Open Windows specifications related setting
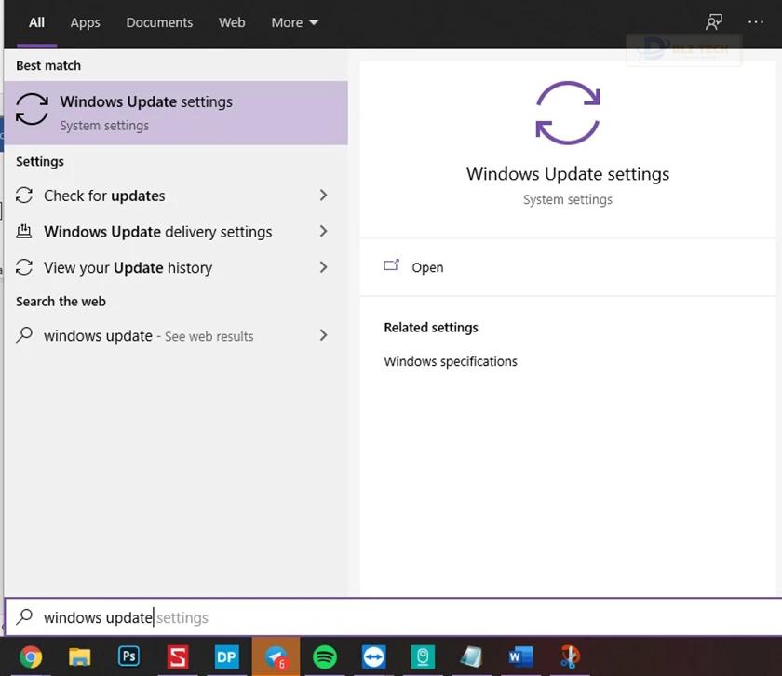782x676 pixels. [451, 361]
